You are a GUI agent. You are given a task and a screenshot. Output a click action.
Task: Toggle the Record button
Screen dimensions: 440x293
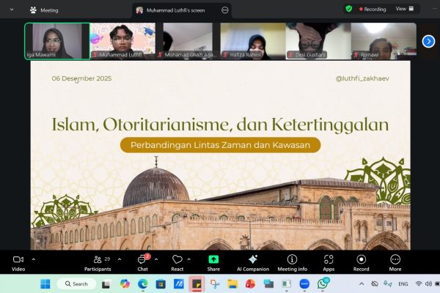tap(361, 262)
